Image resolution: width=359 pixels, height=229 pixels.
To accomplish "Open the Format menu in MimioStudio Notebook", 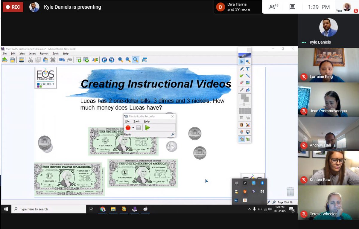I will [x=44, y=54].
